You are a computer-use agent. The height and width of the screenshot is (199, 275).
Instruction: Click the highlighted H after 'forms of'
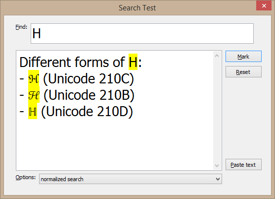[x=133, y=62]
